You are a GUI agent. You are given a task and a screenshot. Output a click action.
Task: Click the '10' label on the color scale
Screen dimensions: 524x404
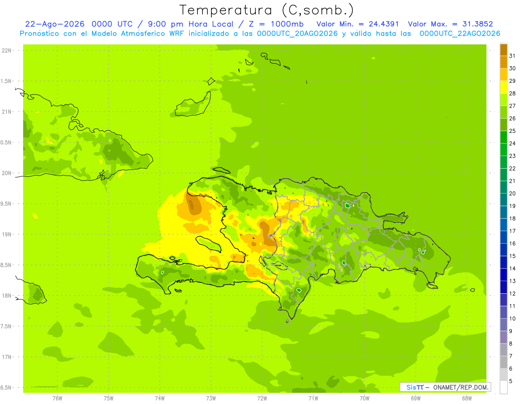point(512,319)
